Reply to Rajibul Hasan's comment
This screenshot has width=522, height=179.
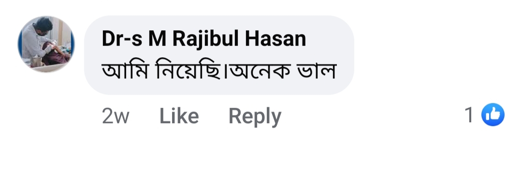[255, 117]
